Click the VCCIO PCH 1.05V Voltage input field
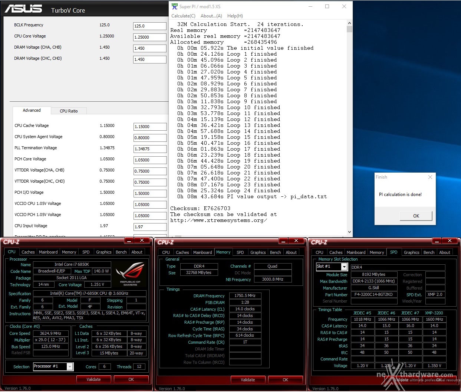This screenshot has height=392, width=461. [150, 216]
